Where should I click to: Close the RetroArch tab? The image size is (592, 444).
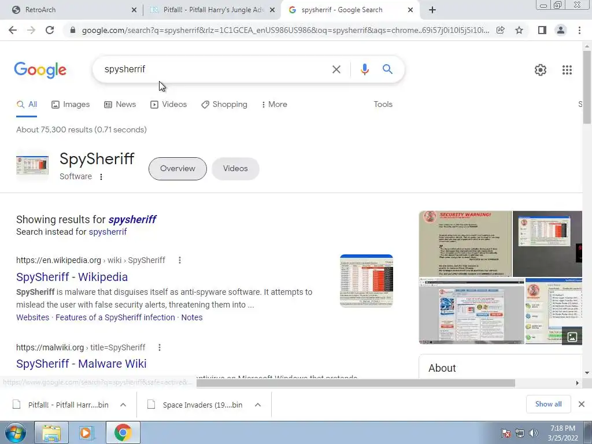(134, 10)
